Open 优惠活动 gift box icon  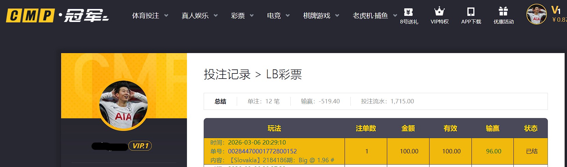tap(503, 12)
